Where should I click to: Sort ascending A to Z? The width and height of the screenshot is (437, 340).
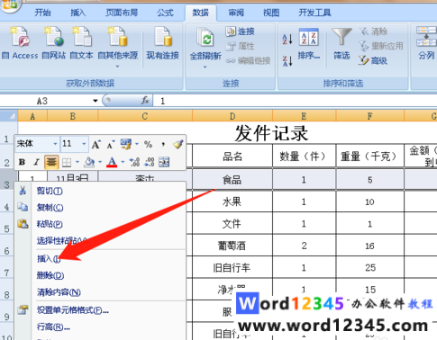coord(287,39)
